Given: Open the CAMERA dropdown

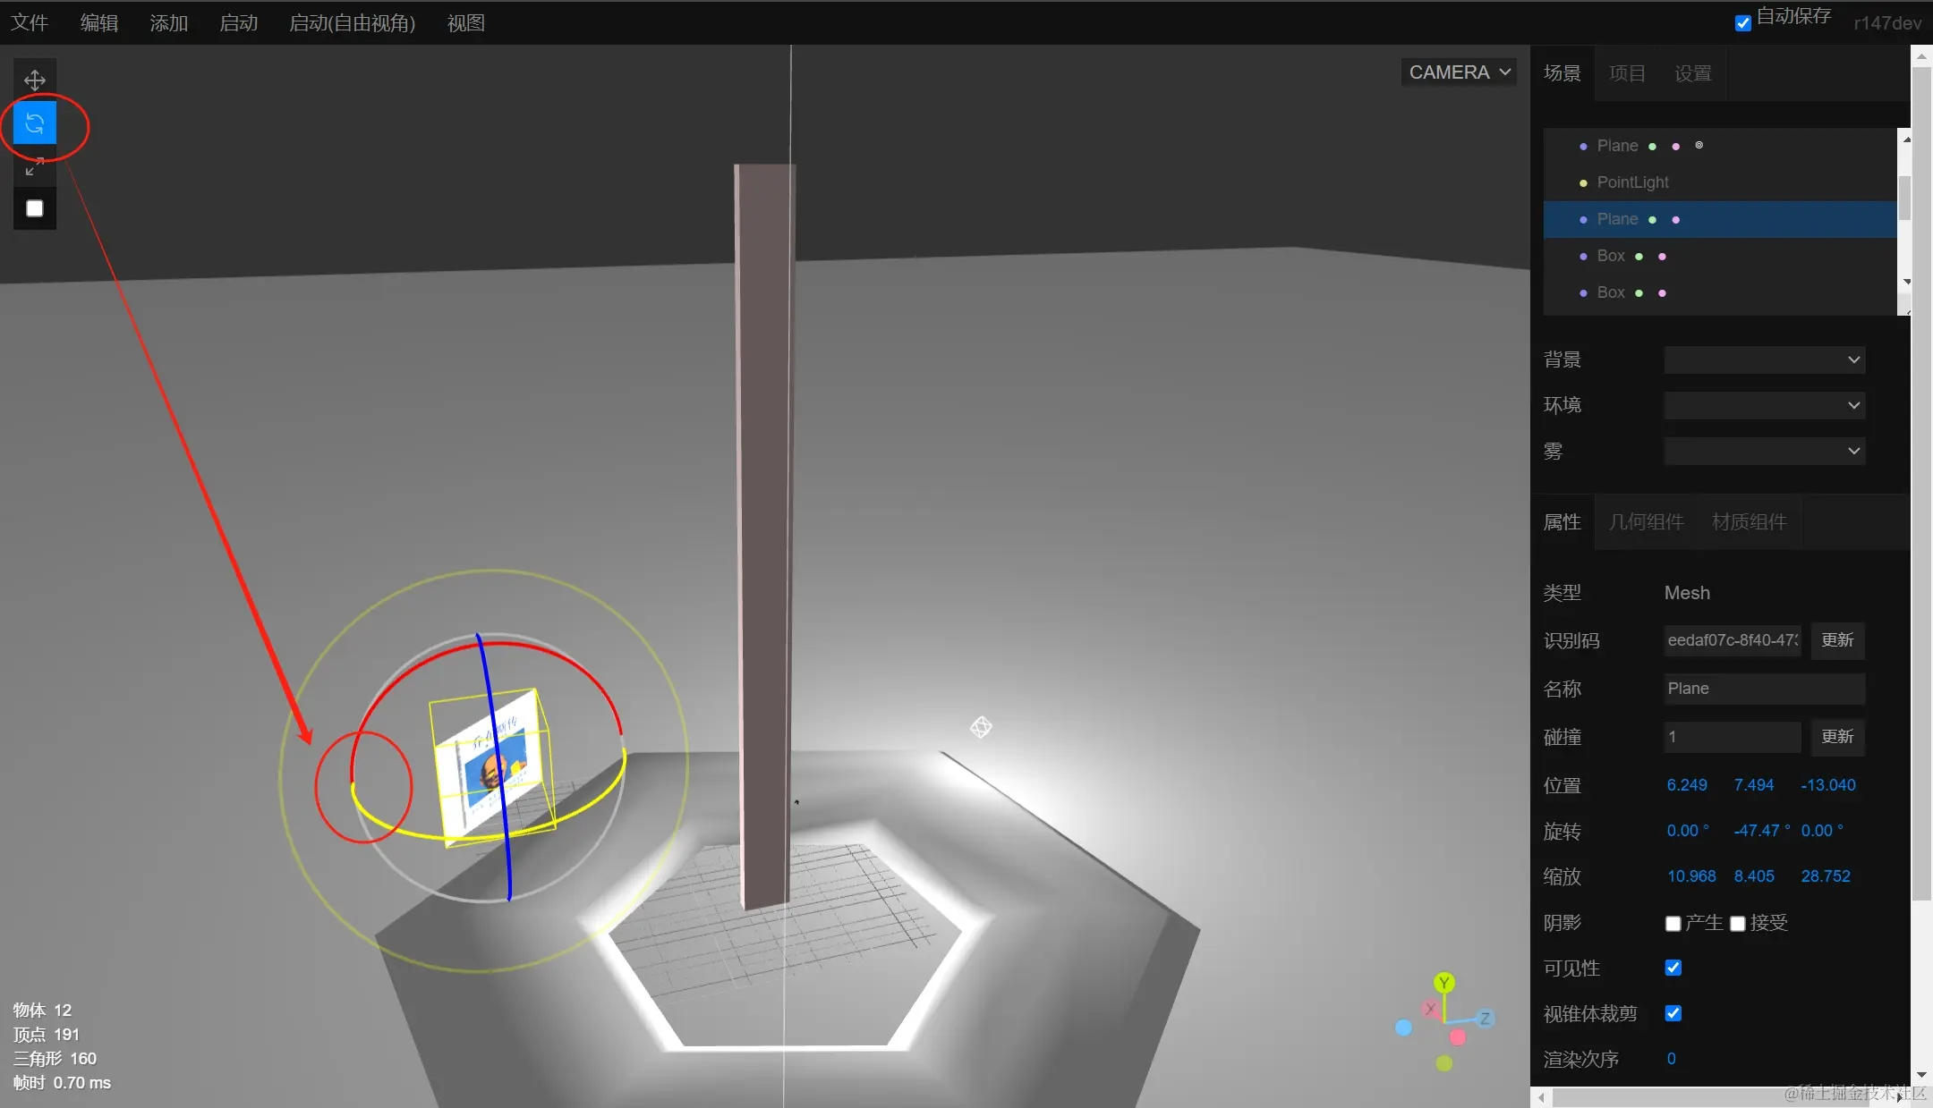Looking at the screenshot, I should [1459, 72].
